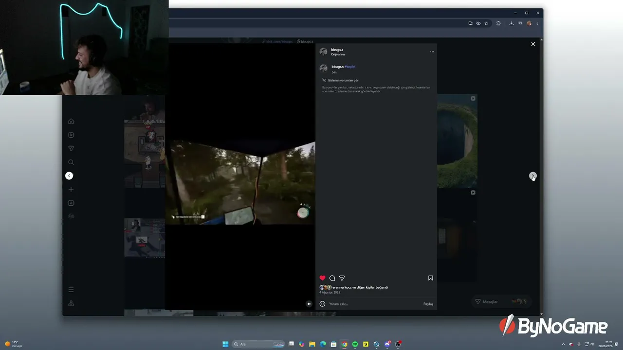The width and height of the screenshot is (623, 350).
Task: Open bbugs.s profile from post header username
Action: tap(337, 50)
